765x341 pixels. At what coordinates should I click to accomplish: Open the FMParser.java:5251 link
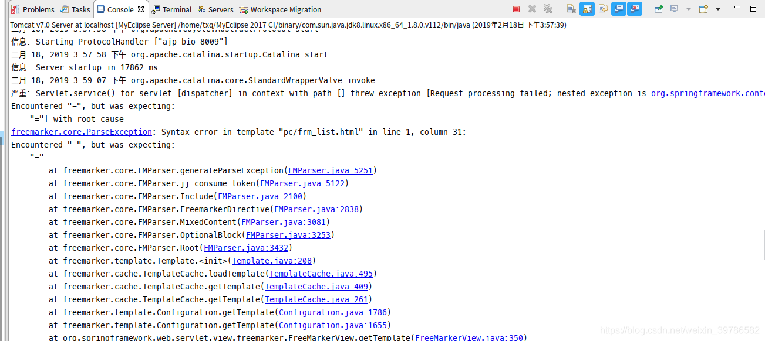click(x=331, y=170)
